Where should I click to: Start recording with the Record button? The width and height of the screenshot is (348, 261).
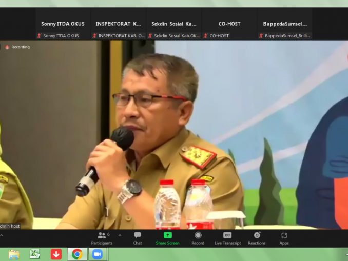pyautogui.click(x=198, y=237)
